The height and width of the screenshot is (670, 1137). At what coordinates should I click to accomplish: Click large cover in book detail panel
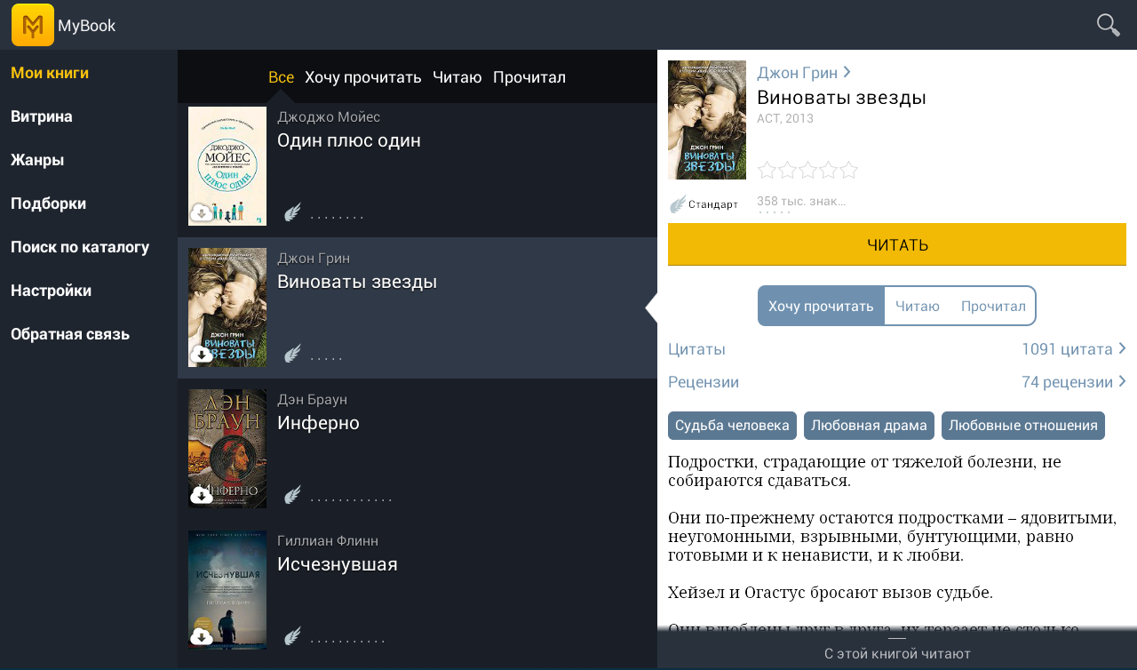[x=707, y=120]
